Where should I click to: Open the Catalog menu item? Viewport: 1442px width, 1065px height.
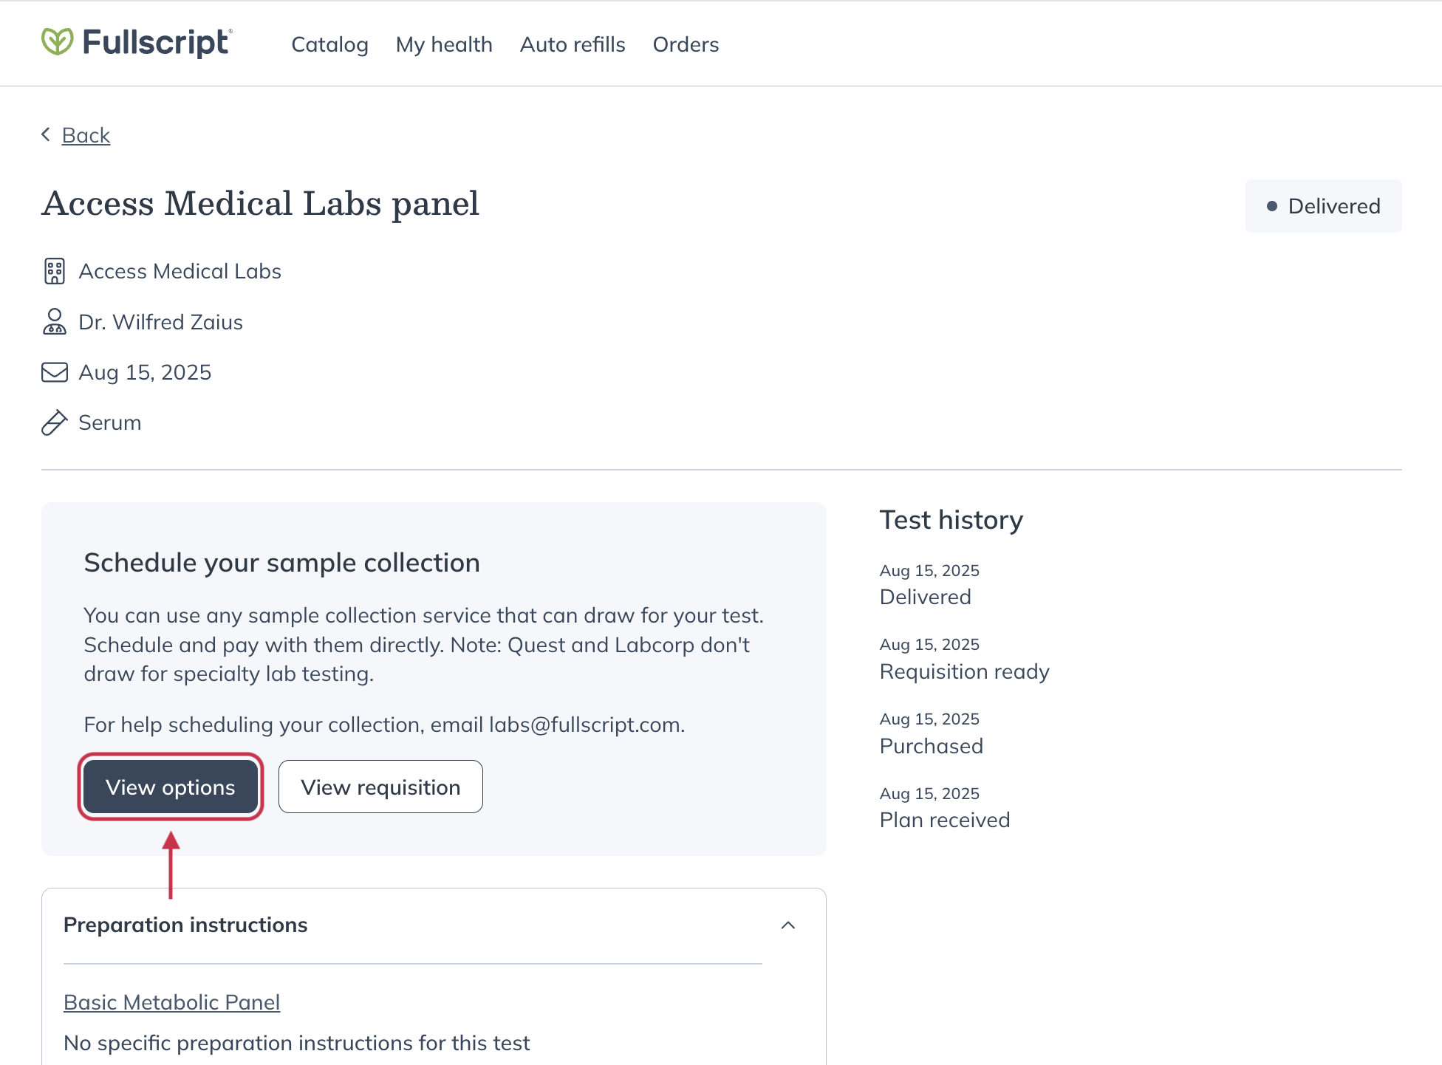click(x=329, y=44)
